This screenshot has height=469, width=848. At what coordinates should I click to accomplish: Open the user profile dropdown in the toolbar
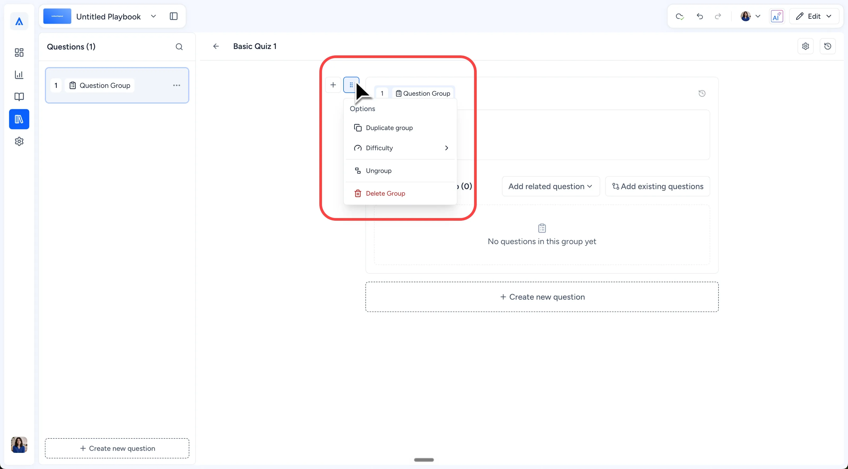(750, 16)
